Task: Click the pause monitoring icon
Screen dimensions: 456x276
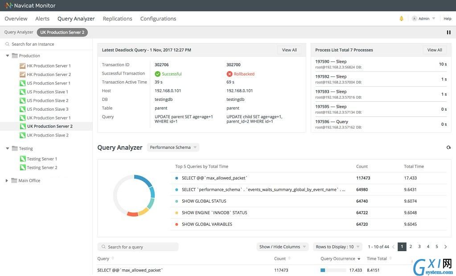Action: pyautogui.click(x=449, y=32)
